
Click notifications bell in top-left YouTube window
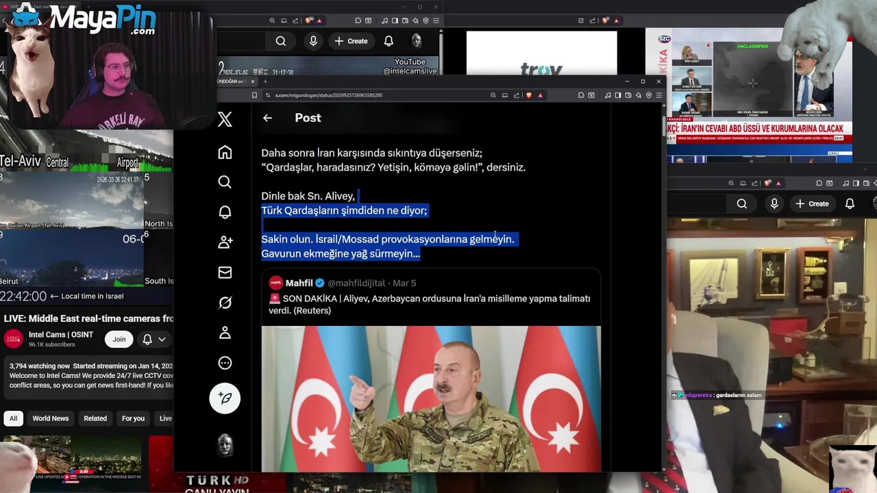[388, 41]
